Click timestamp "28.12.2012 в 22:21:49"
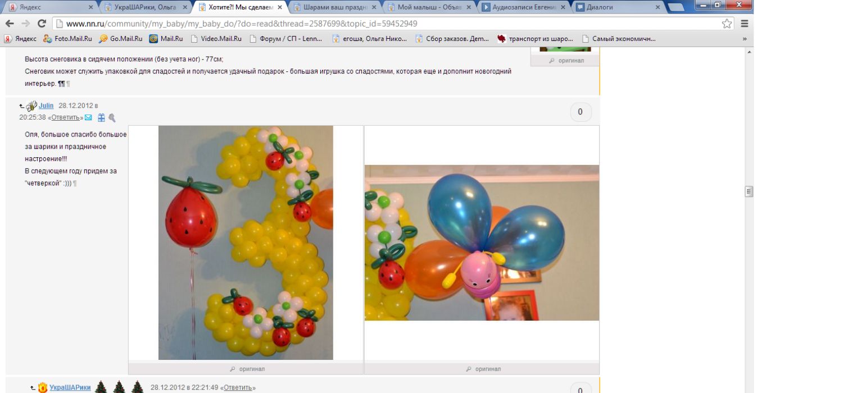 click(185, 387)
